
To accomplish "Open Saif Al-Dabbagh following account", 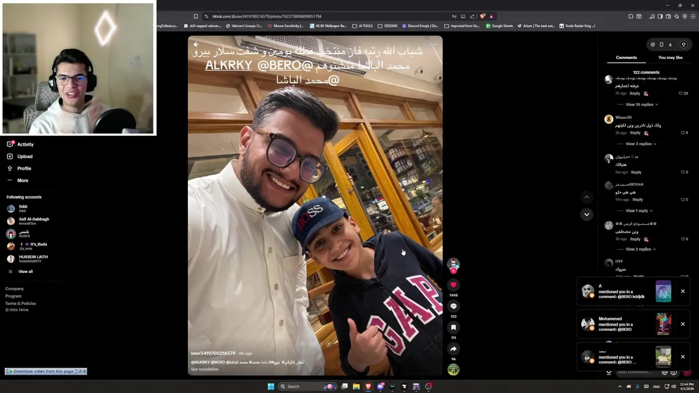I will 28,221.
